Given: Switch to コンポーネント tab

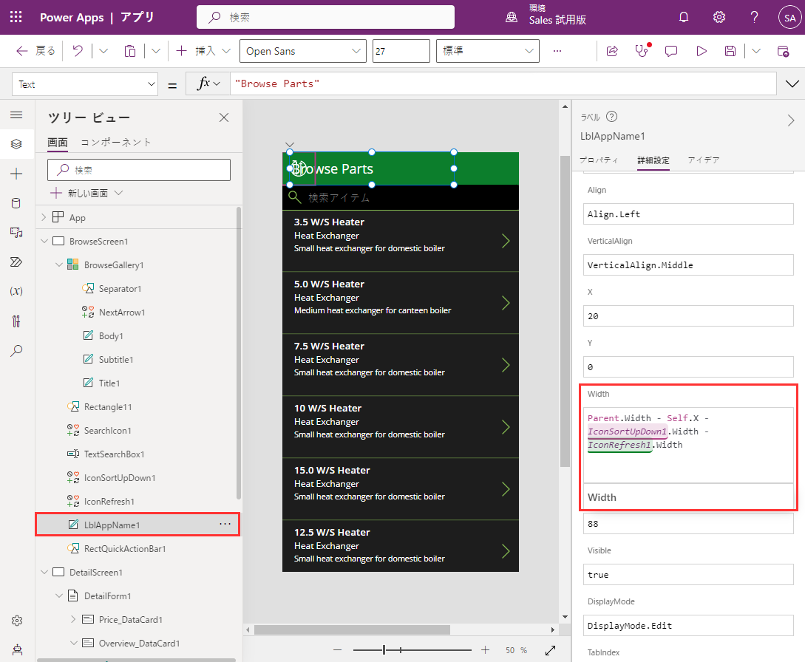Looking at the screenshot, I should coord(116,143).
